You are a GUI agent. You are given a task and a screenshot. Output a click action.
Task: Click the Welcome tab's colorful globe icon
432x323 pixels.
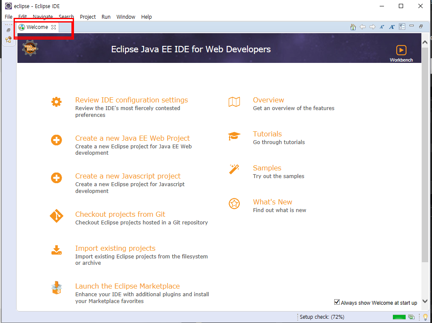tap(22, 27)
